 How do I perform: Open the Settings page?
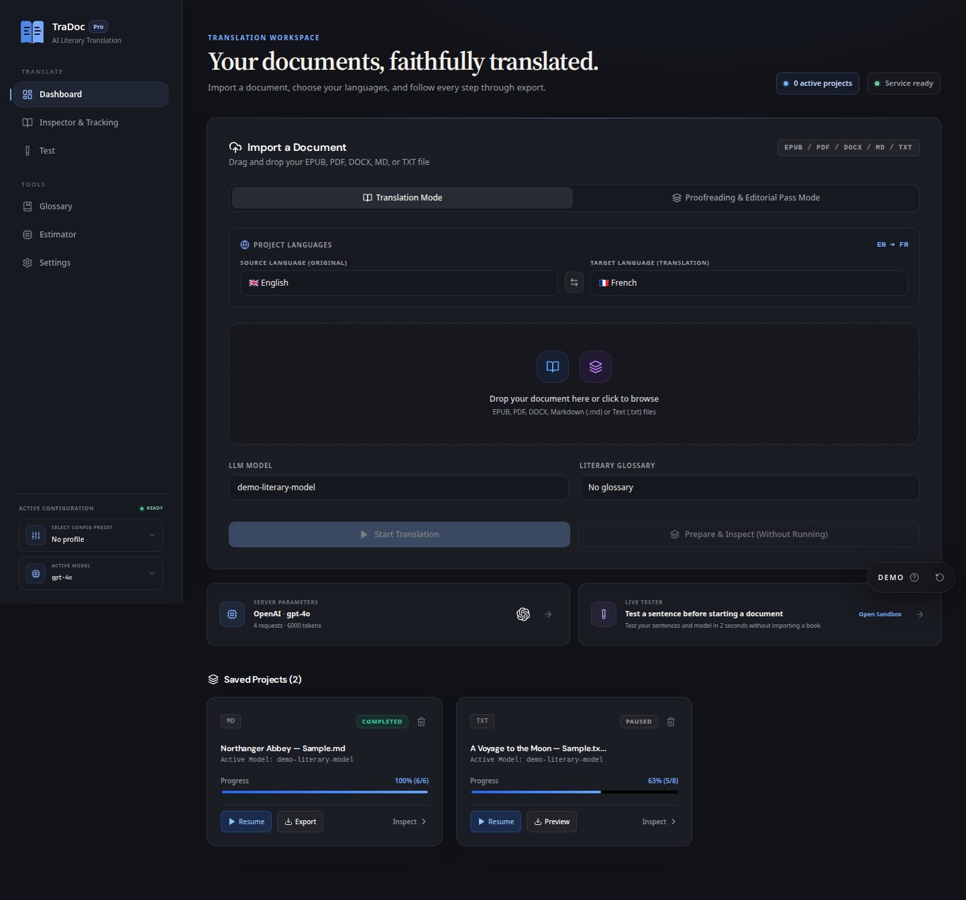91,263
